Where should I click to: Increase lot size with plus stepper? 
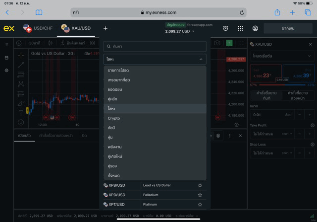(310, 115)
